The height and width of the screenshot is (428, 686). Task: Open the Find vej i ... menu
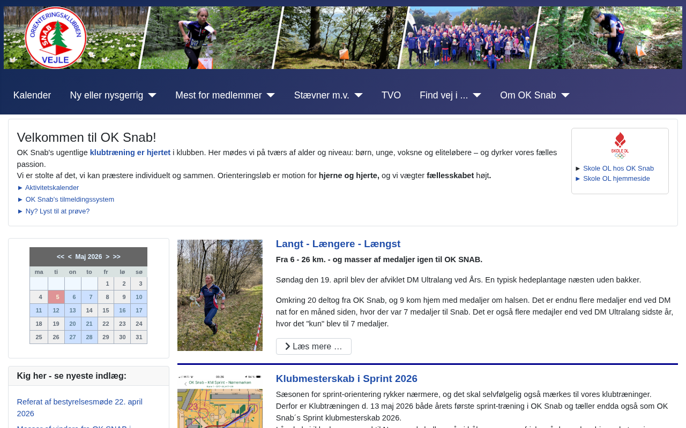[x=444, y=95]
